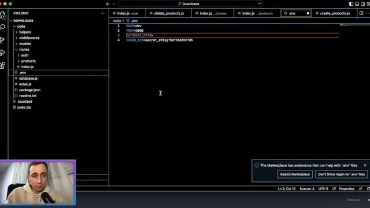Change indentation via Spaces: 4

click(x=307, y=189)
